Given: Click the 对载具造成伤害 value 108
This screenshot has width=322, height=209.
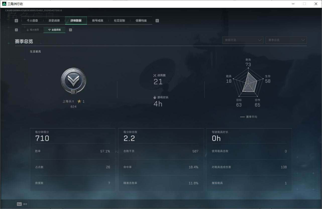Looking at the screenshot, I should coord(284,167).
